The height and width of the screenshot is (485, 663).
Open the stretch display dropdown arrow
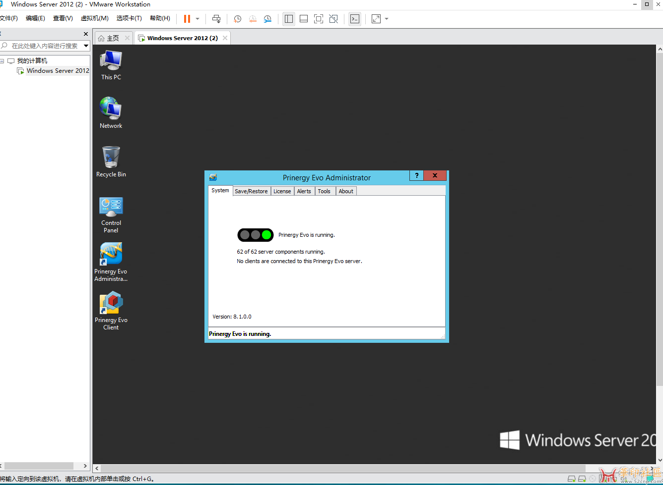click(x=387, y=19)
